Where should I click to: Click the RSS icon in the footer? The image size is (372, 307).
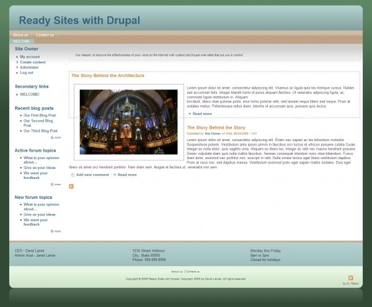click(351, 278)
